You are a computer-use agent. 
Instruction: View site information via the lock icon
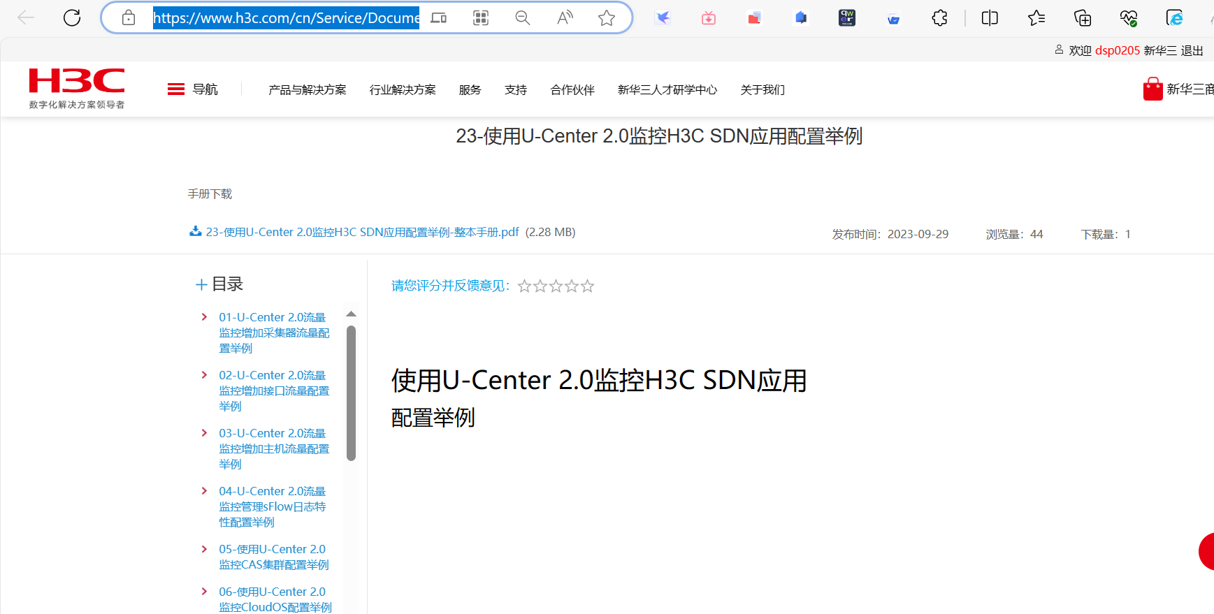[129, 17]
